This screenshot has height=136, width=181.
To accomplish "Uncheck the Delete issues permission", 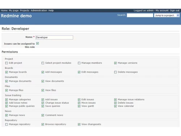I will pos(115,103).
